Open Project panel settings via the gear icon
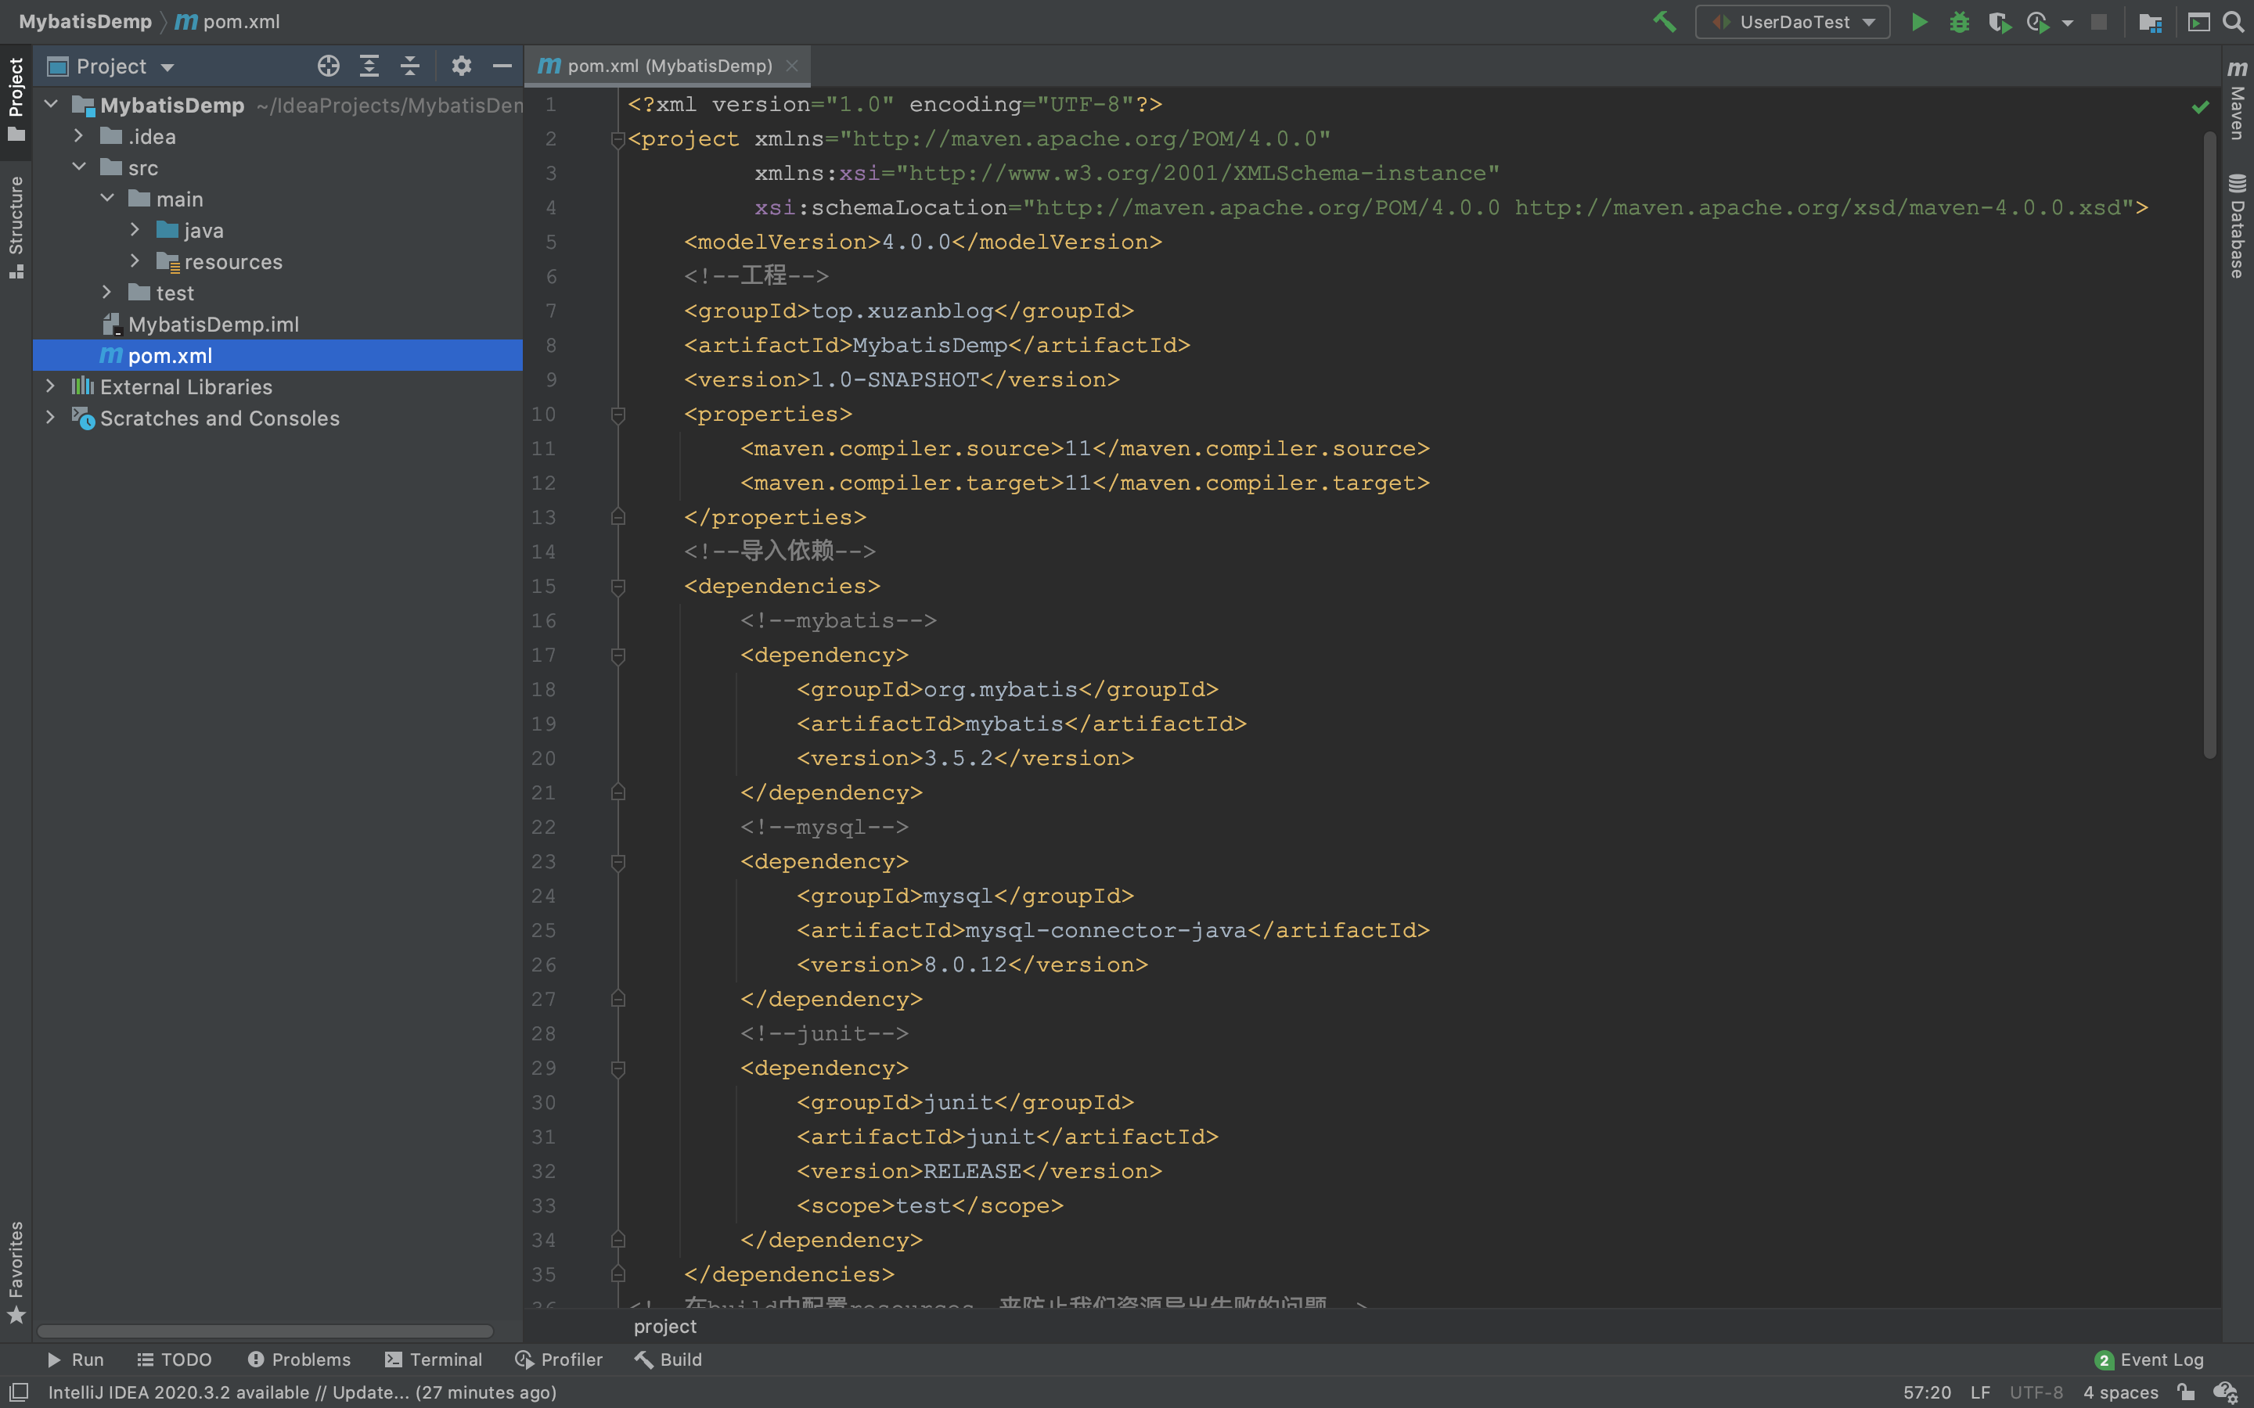 pyautogui.click(x=461, y=66)
